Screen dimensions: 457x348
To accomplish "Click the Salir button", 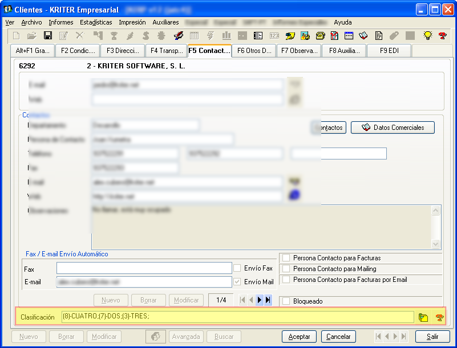I will pos(432,337).
